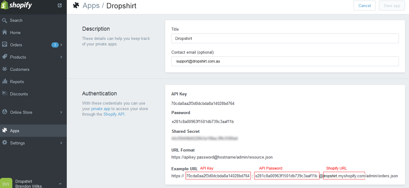Open Reports in the sidebar

pos(33,82)
